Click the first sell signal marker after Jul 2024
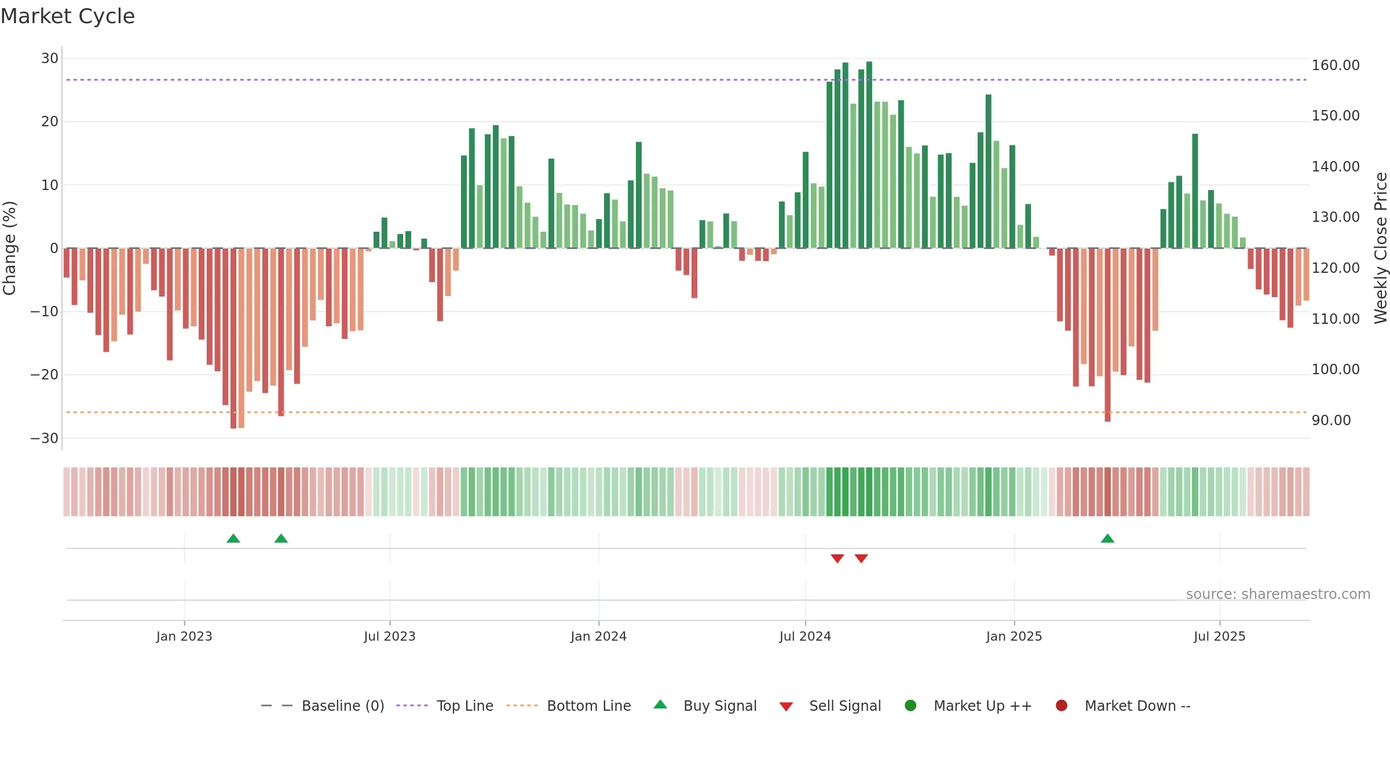 pos(837,558)
